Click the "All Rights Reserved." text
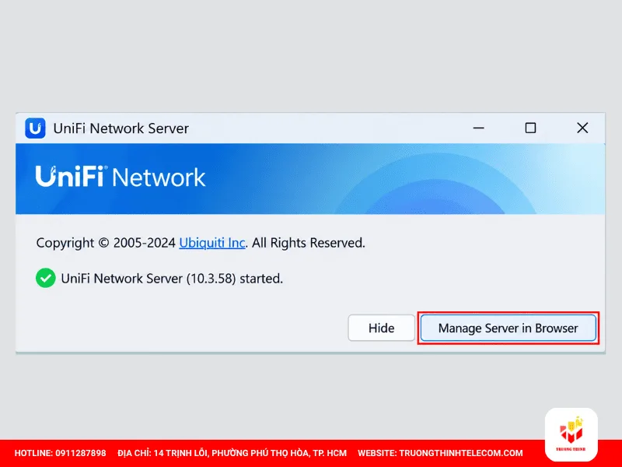Viewport: 622px width, 467px height. (309, 243)
